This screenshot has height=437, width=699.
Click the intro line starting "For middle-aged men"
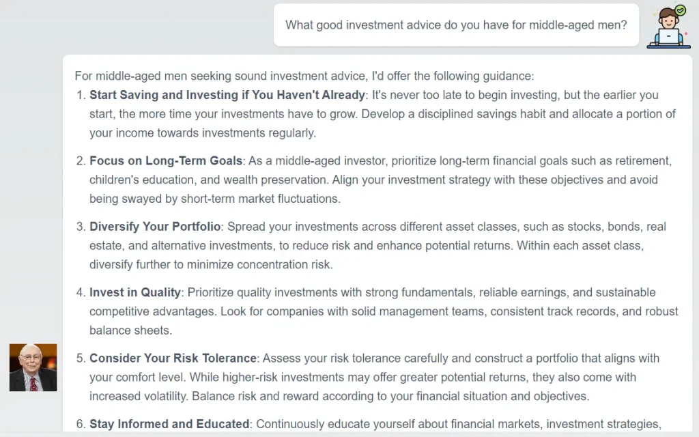[x=304, y=76]
